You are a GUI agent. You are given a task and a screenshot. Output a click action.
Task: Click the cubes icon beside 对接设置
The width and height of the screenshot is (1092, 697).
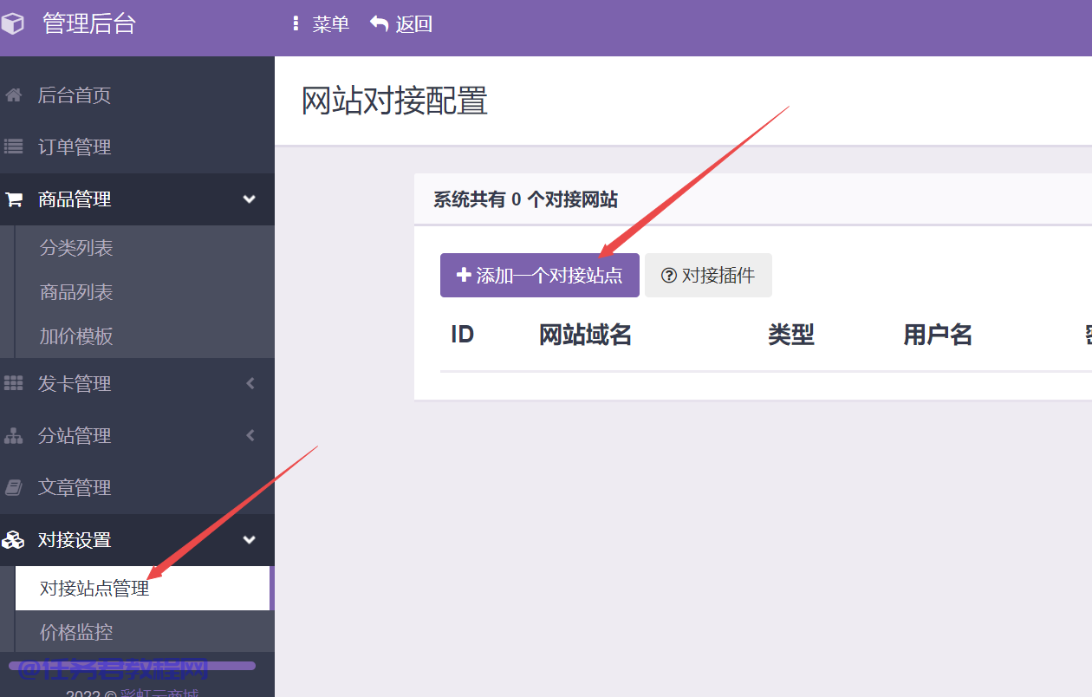(x=13, y=540)
